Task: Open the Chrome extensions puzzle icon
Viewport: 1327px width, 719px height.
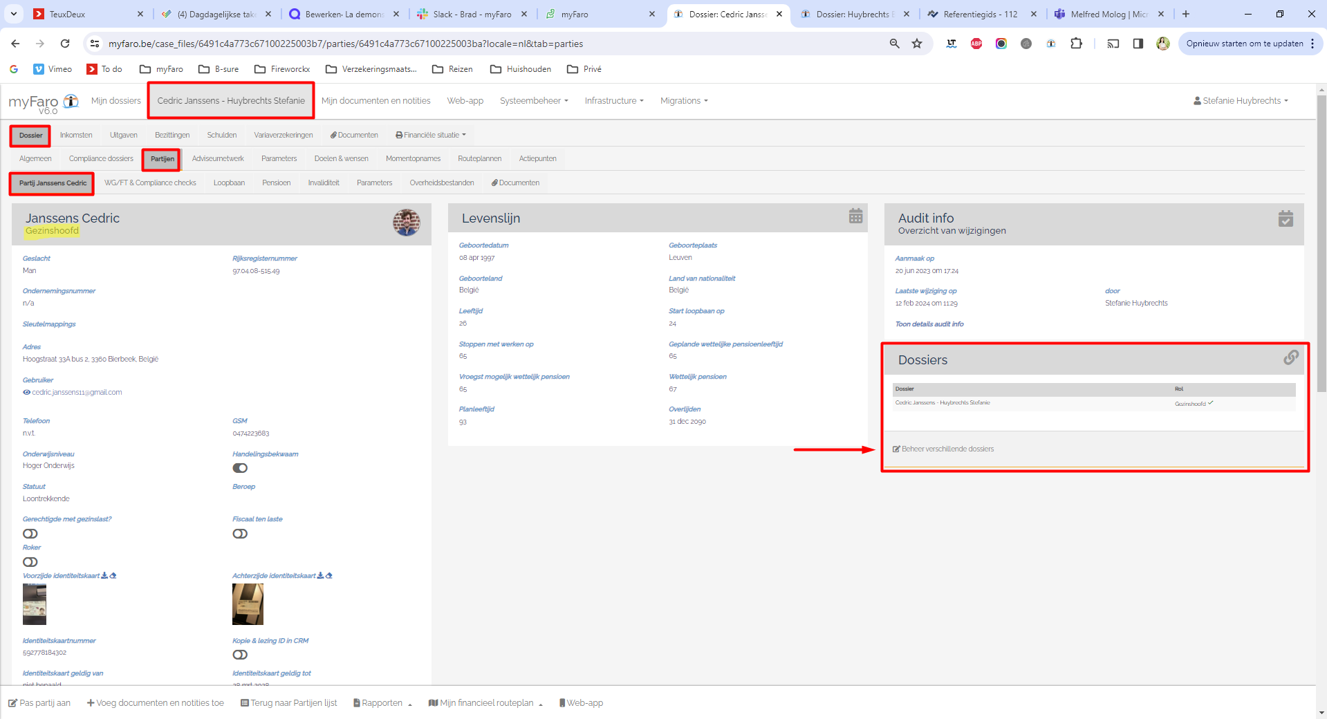Action: click(1076, 44)
